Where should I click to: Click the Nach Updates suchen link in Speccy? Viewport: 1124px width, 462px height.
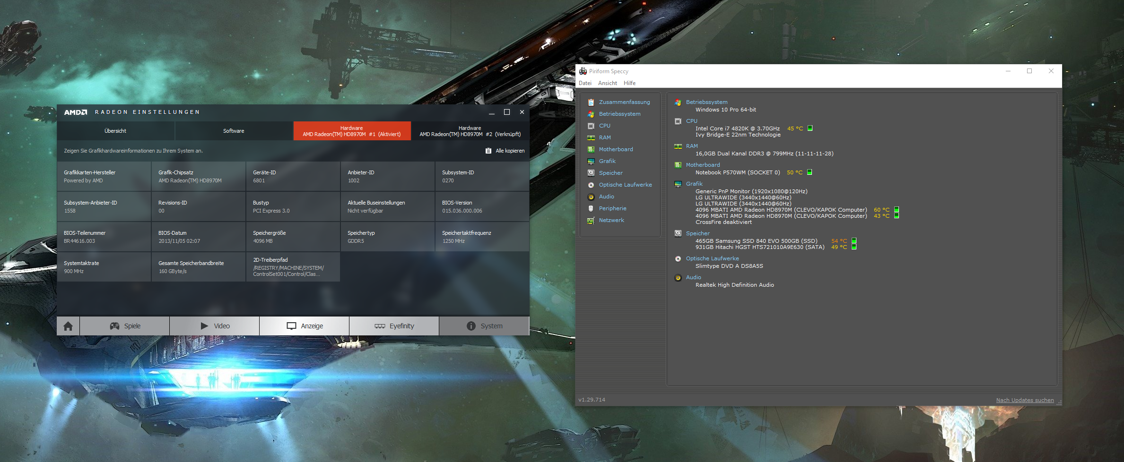pos(1025,400)
